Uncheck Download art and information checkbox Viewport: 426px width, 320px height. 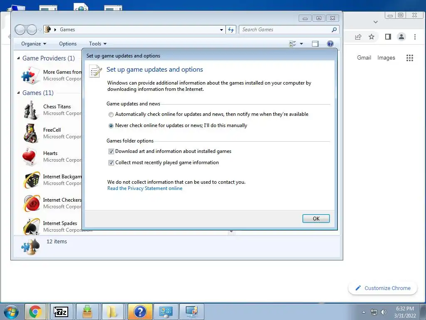pyautogui.click(x=111, y=151)
